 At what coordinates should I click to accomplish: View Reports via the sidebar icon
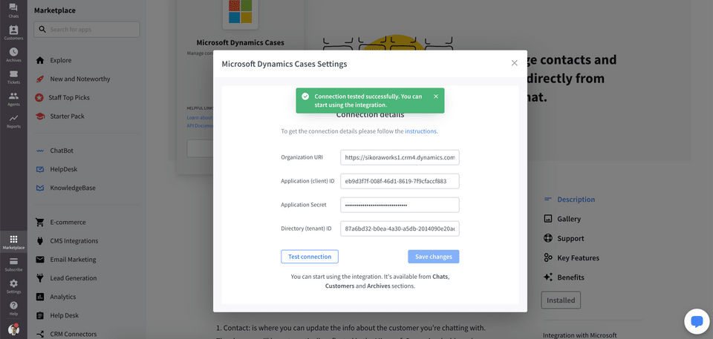(x=13, y=121)
